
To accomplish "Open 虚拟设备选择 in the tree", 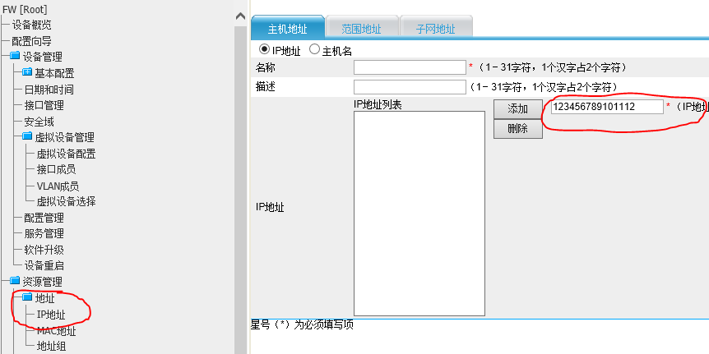I will point(66,201).
